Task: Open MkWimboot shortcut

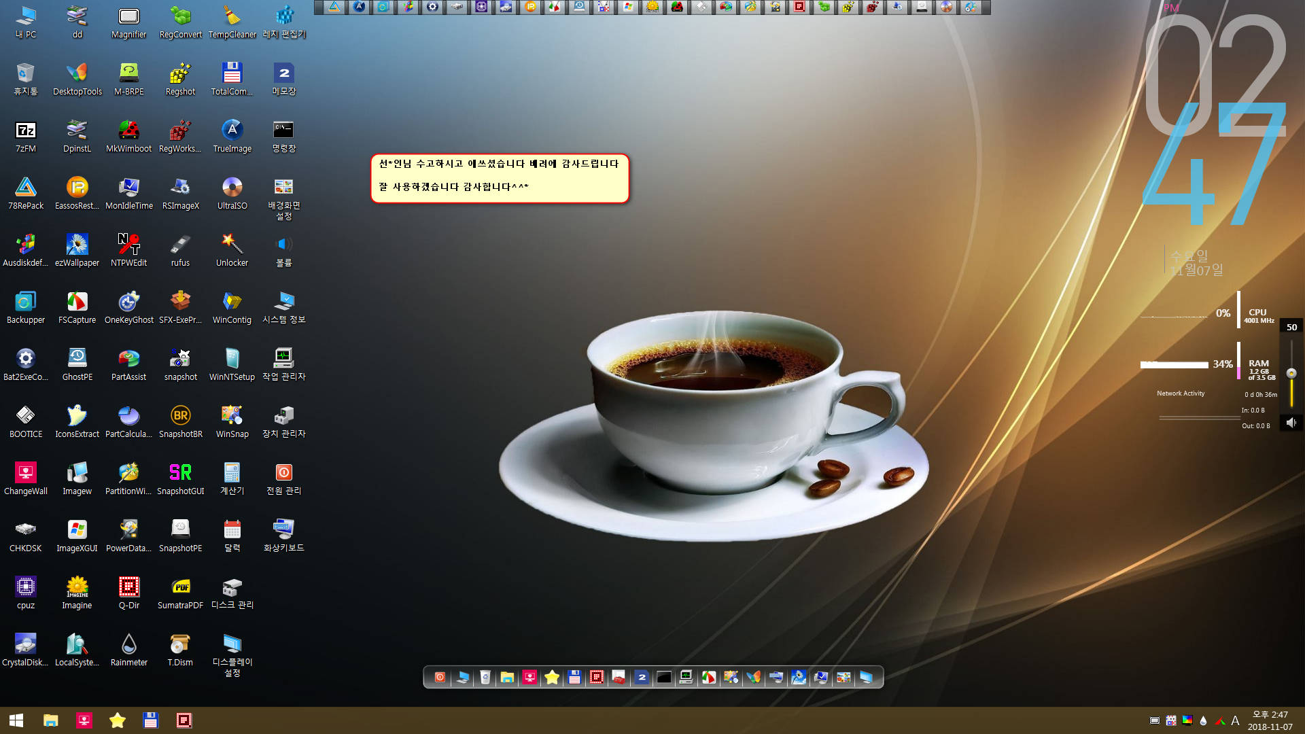Action: [129, 135]
